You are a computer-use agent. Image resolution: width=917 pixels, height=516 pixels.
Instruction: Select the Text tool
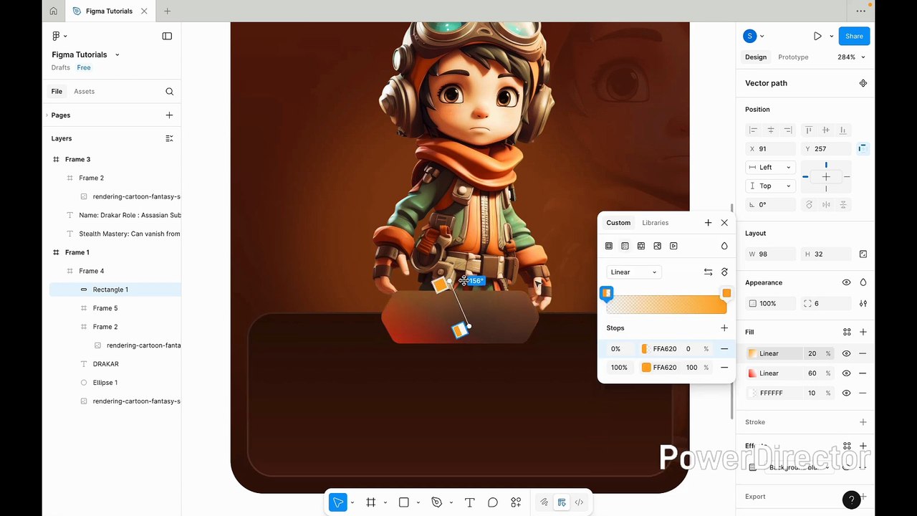(x=470, y=502)
